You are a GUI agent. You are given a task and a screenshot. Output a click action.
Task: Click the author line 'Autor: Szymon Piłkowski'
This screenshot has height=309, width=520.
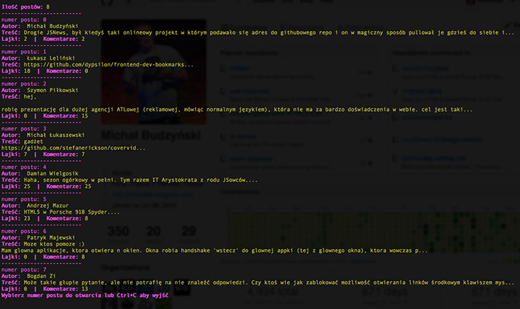click(x=40, y=90)
